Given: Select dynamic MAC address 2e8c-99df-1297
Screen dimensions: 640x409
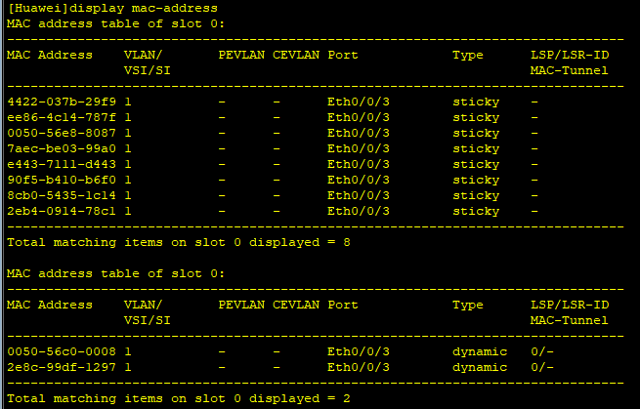Looking at the screenshot, I should 62,367.
